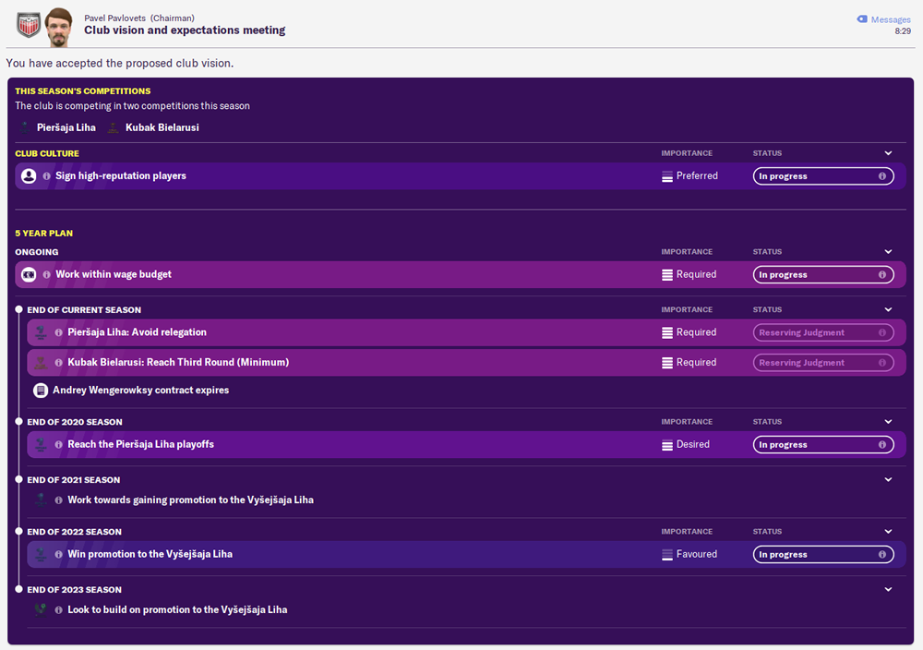This screenshot has width=923, height=650.
Task: Collapse End of Current Season section
Action: (x=888, y=309)
